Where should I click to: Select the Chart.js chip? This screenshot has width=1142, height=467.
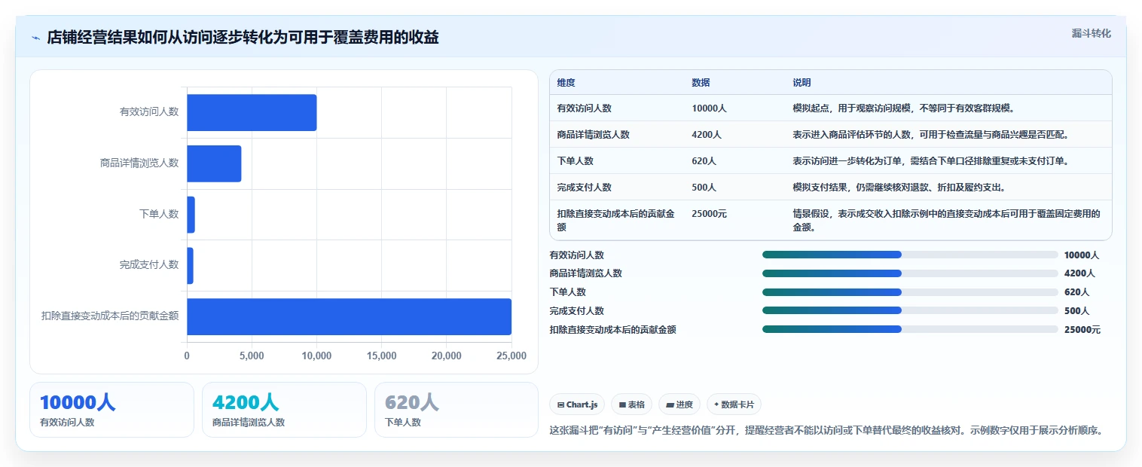(577, 404)
